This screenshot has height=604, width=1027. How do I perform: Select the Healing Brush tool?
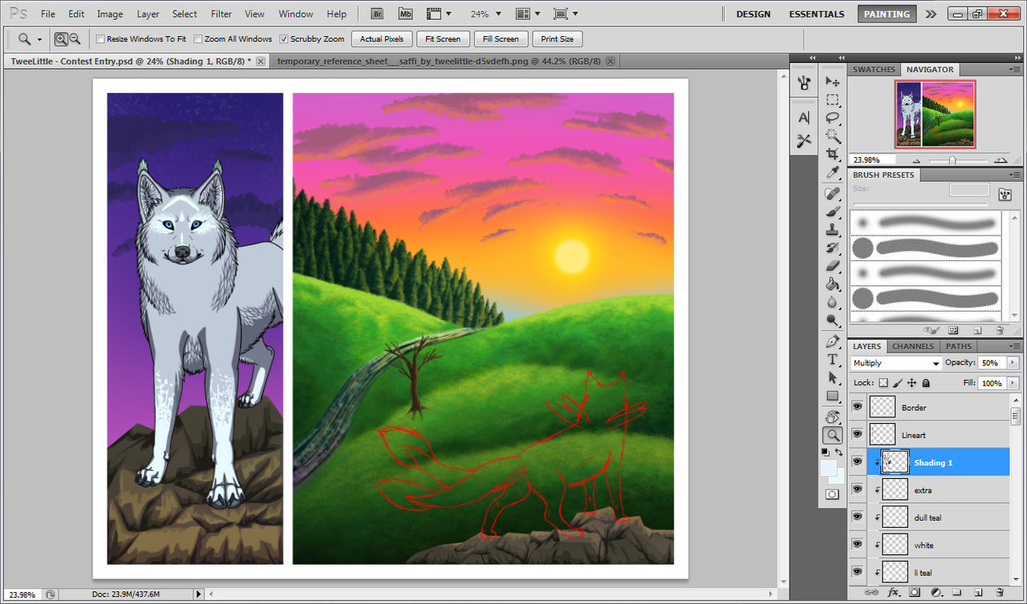[x=833, y=194]
